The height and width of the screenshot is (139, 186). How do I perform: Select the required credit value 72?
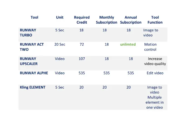82,44
